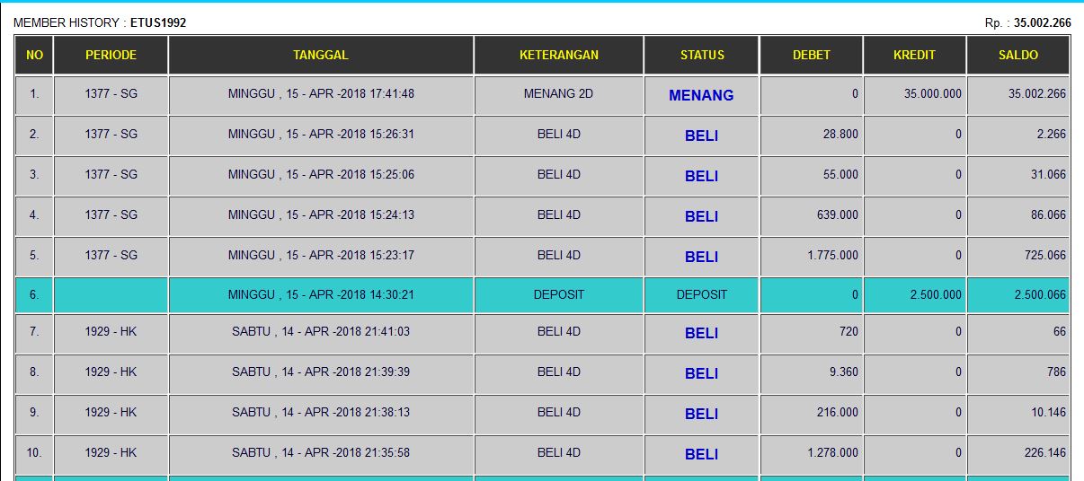Click the 639.000 debit value
The height and width of the screenshot is (481, 1084).
click(x=837, y=215)
